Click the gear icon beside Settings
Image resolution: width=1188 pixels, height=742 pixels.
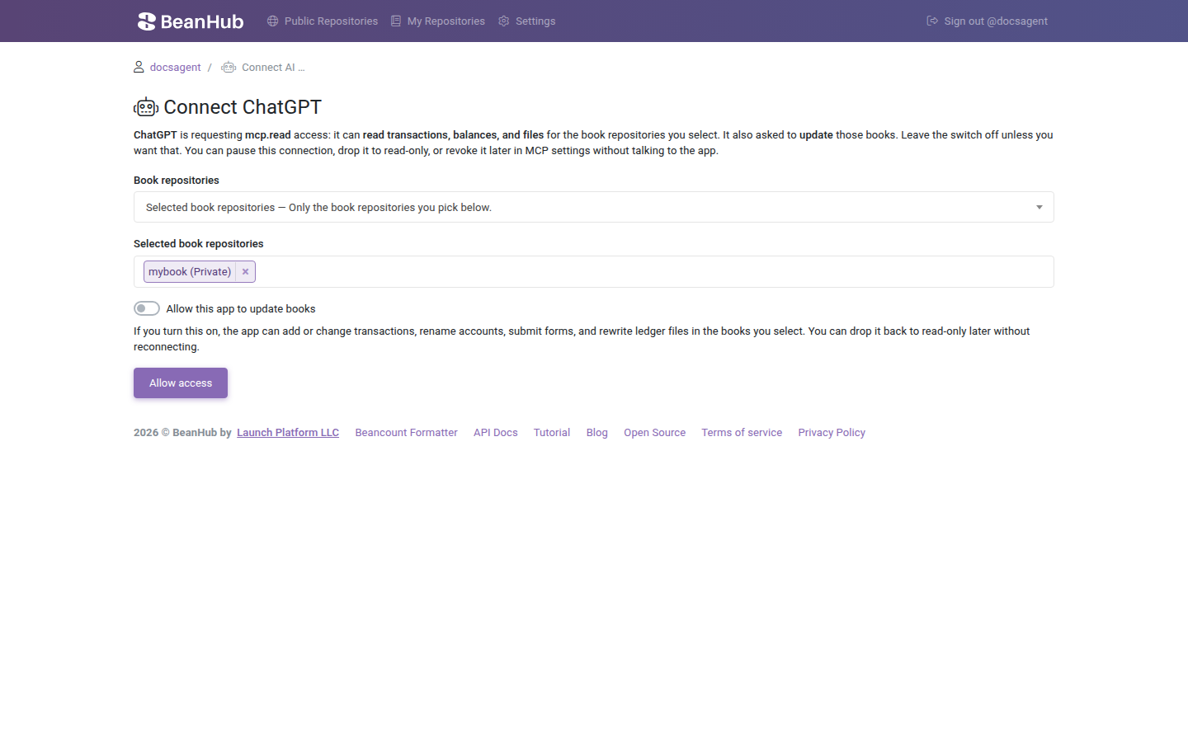click(504, 21)
